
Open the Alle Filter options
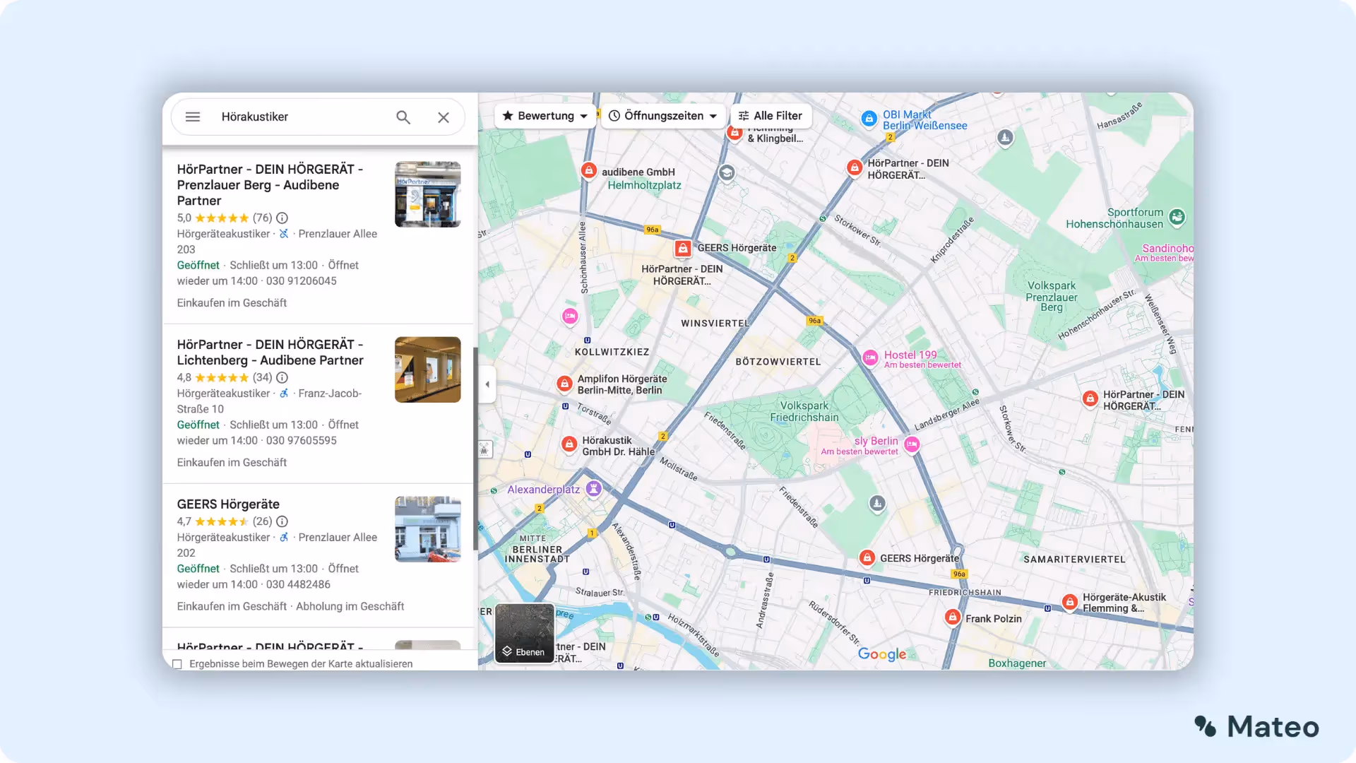[x=770, y=116]
